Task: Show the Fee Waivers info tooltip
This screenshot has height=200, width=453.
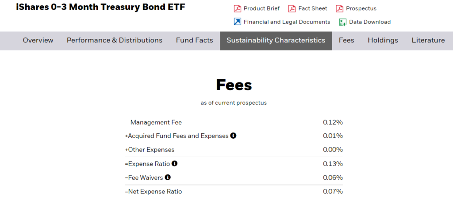Action: click(168, 177)
